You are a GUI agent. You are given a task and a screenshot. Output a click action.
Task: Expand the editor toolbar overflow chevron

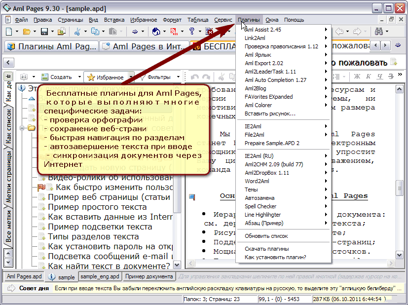tap(400, 75)
